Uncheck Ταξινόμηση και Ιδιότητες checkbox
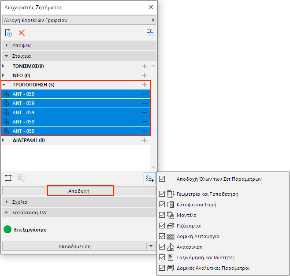290x276 pixels. click(x=162, y=257)
